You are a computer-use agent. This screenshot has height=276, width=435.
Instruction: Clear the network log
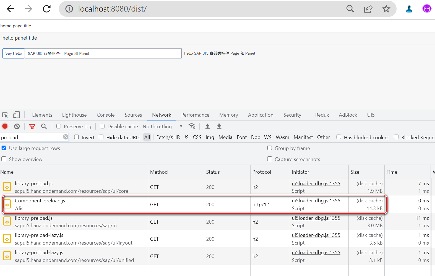tap(17, 126)
